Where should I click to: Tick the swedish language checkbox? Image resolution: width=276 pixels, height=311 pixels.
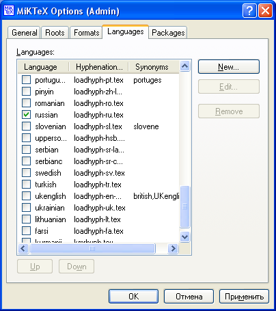coord(26,173)
